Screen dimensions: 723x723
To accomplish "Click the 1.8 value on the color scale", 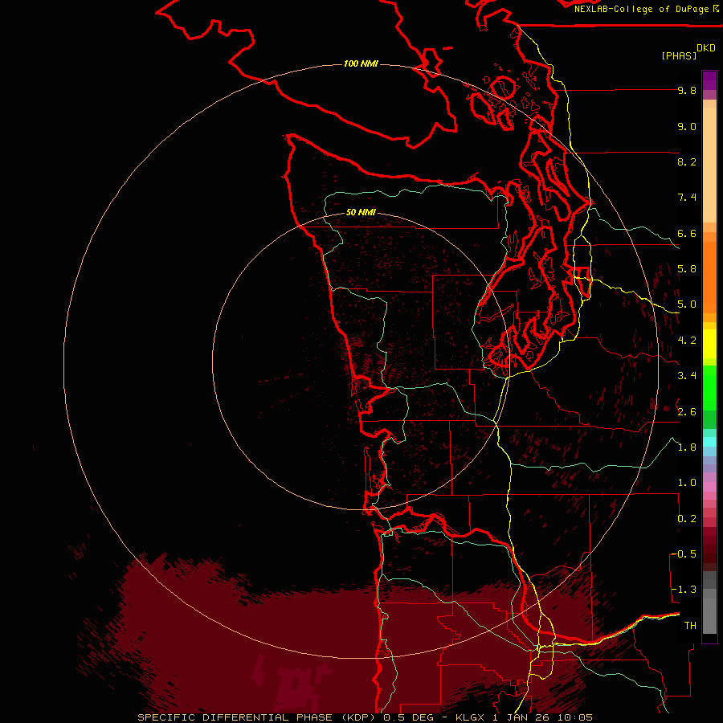I will click(687, 447).
